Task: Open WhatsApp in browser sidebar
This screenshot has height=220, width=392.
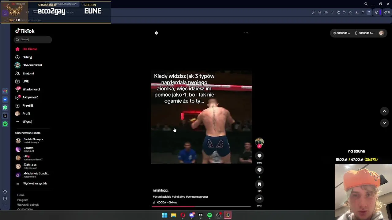Action: tap(5, 108)
